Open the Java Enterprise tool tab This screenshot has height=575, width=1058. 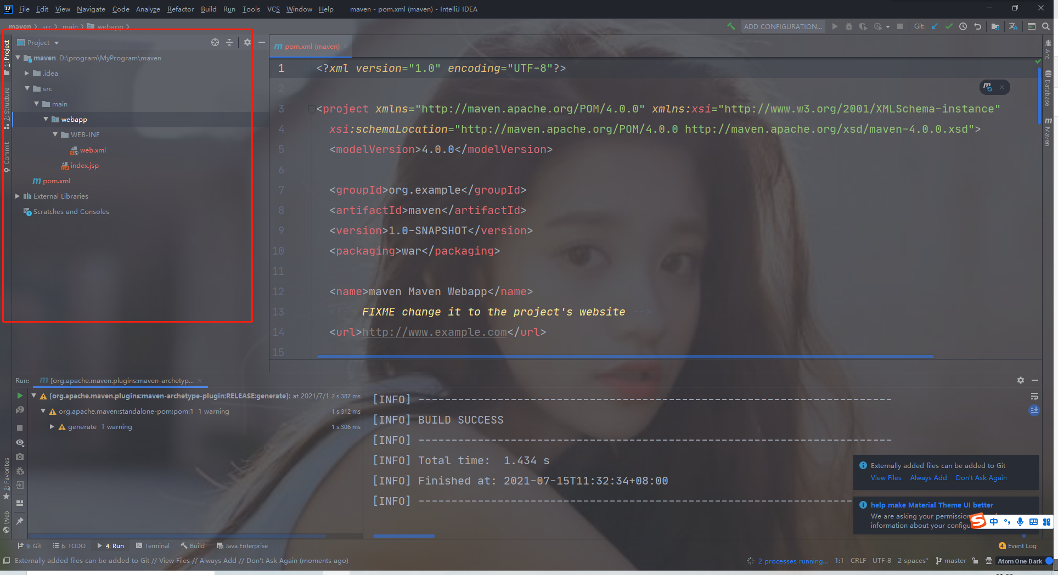click(242, 546)
